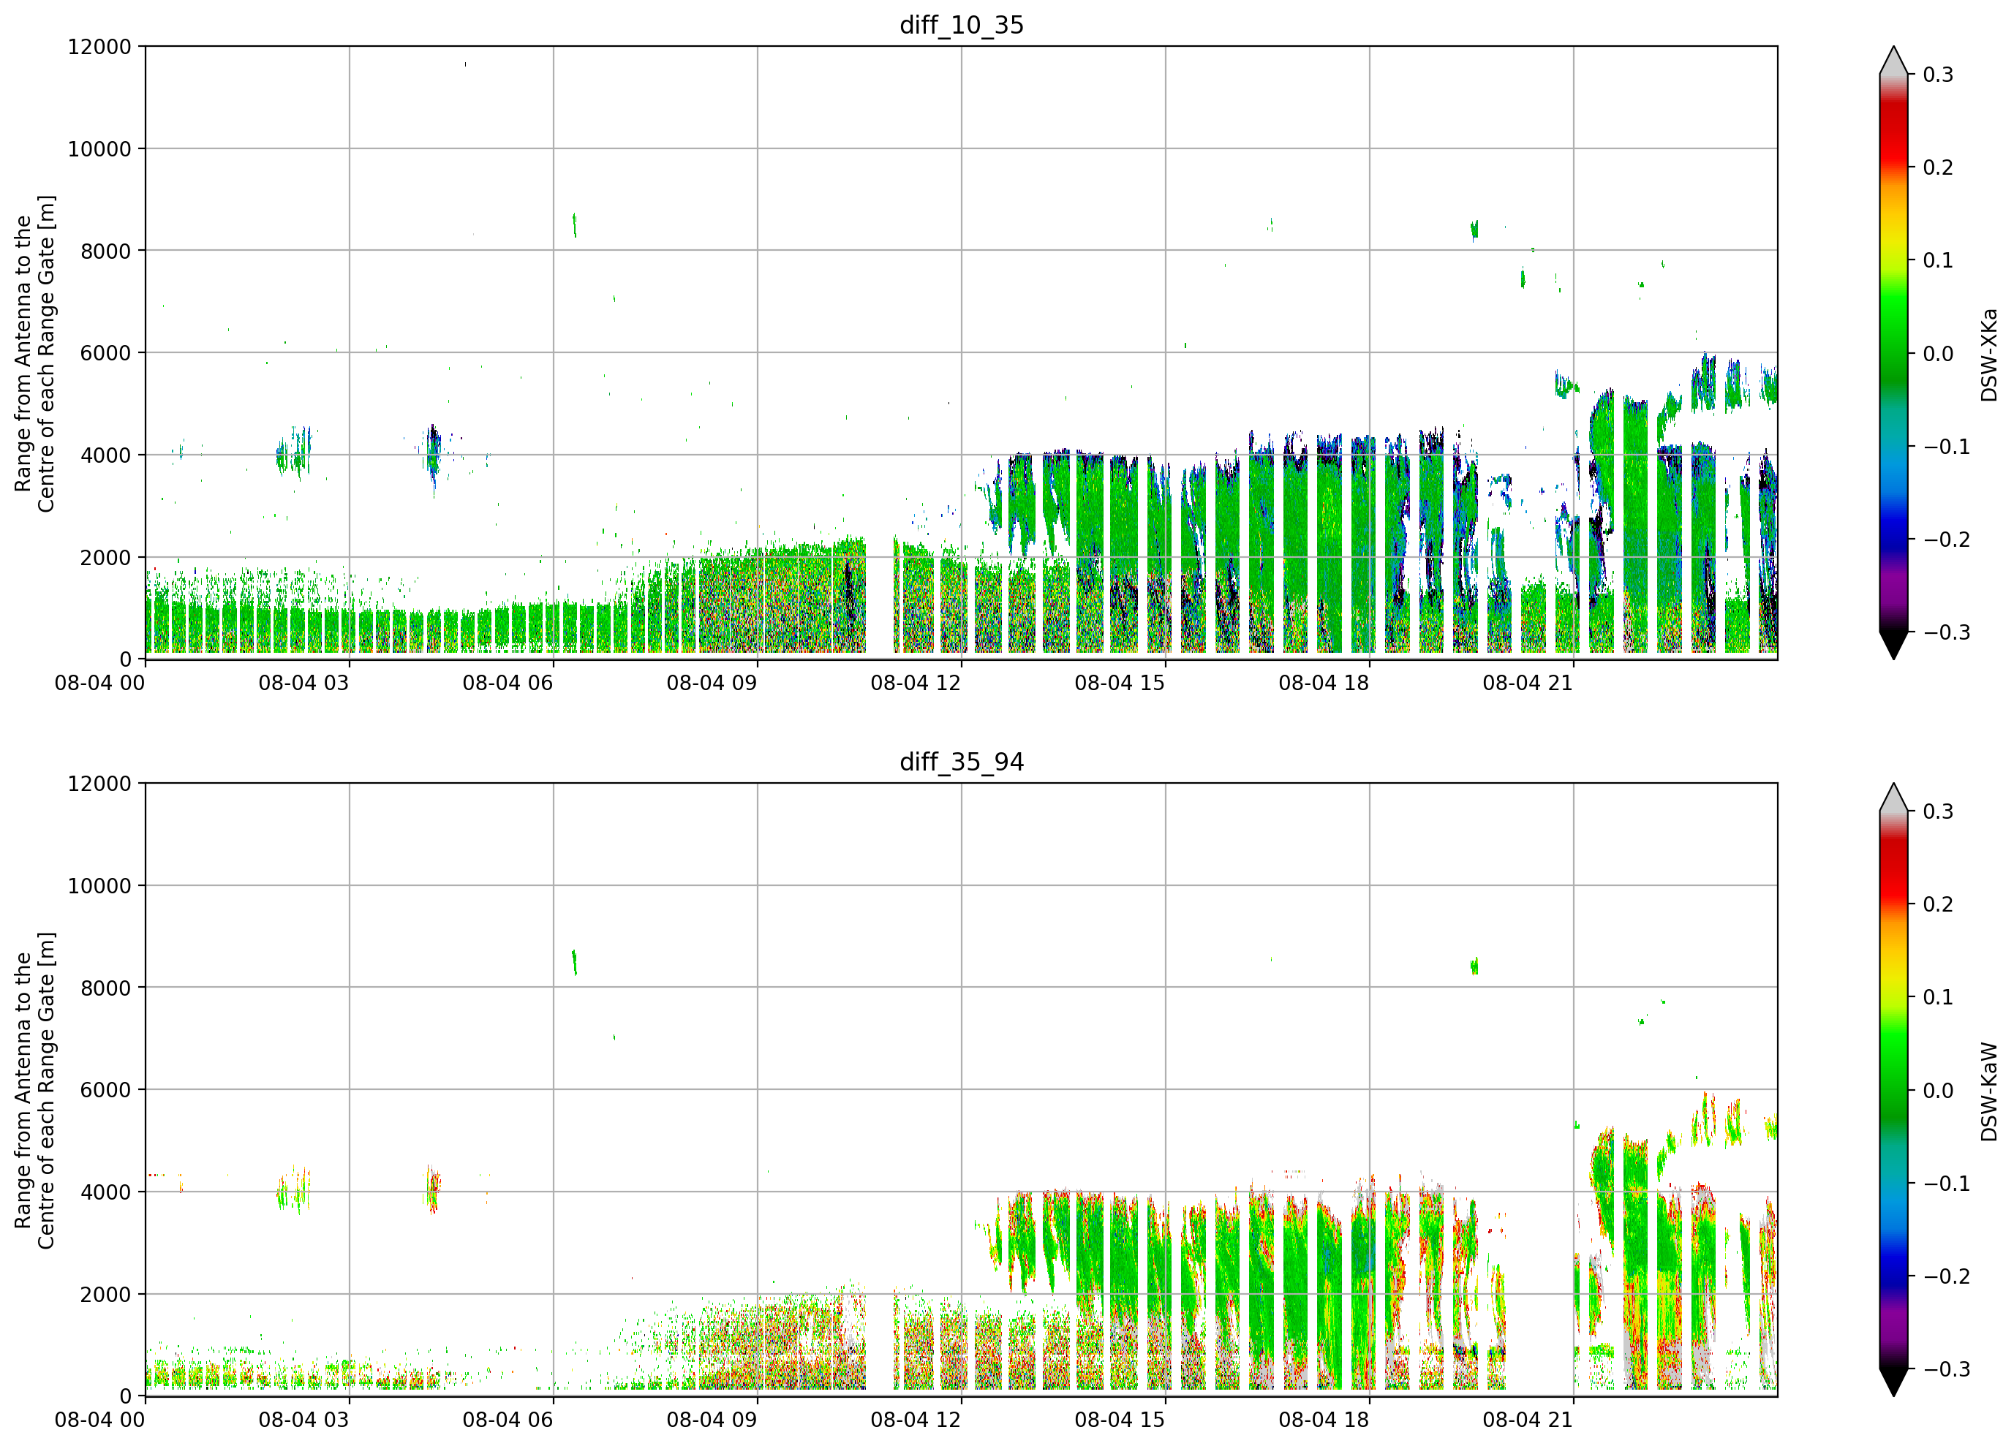
Task: Click the "diff_10_35" plot title
Action: pos(962,25)
